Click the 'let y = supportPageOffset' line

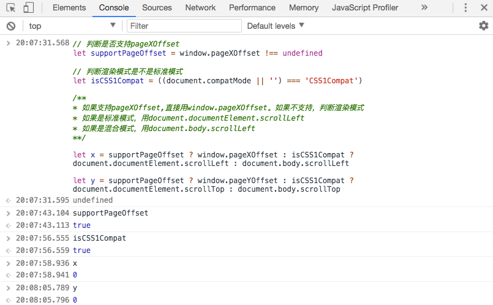[214, 181]
